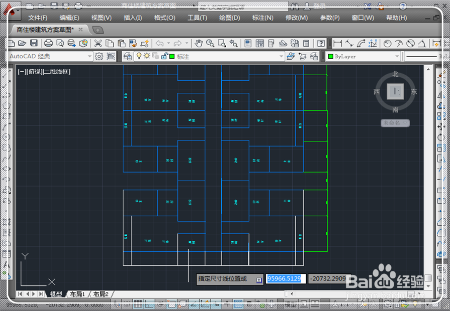Image resolution: width=450 pixels, height=311 pixels.
Task: Open the ByLayer color dropdown
Action: (x=397, y=56)
